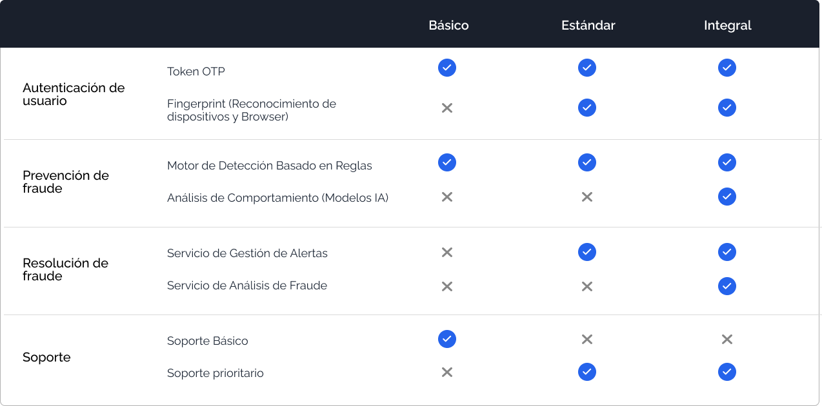Click Análisis de Comportamiento checkmark under Integral

(x=727, y=197)
